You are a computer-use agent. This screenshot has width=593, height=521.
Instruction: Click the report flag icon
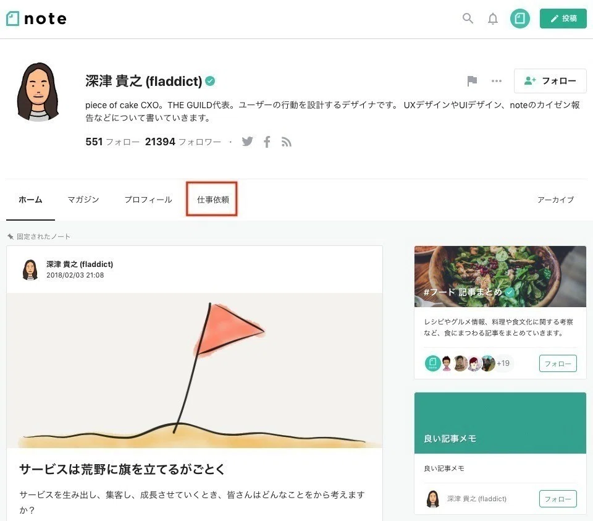[471, 81]
